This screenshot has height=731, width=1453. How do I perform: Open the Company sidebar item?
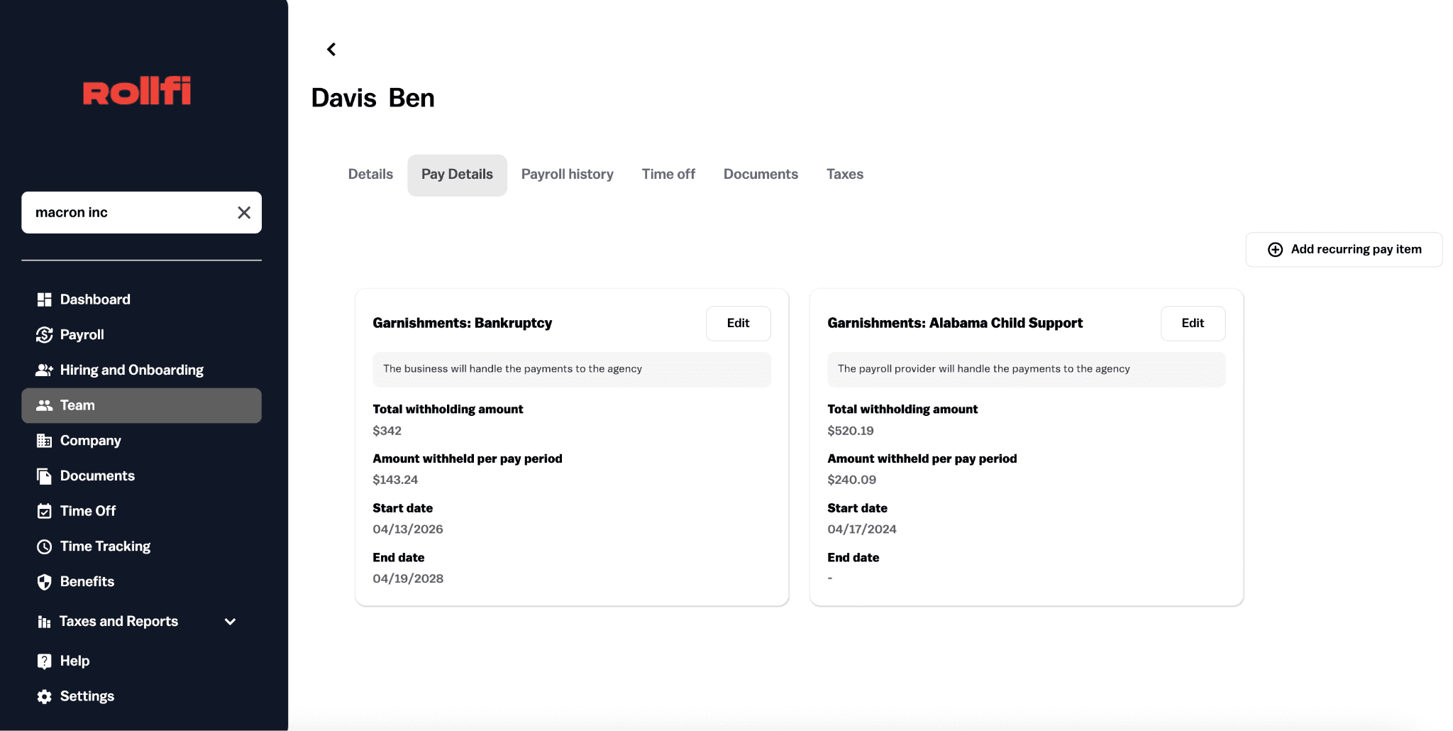[141, 441]
